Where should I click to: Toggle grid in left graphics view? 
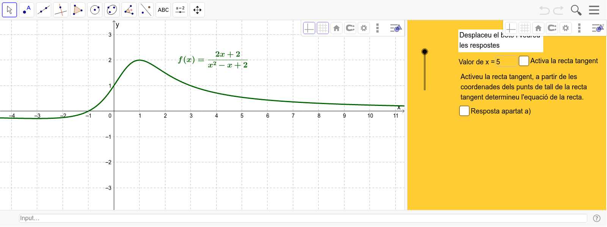[323, 28]
